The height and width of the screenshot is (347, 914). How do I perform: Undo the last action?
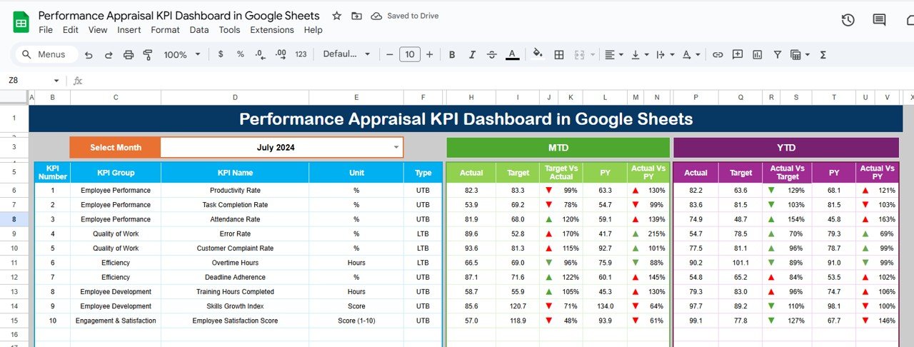[89, 54]
